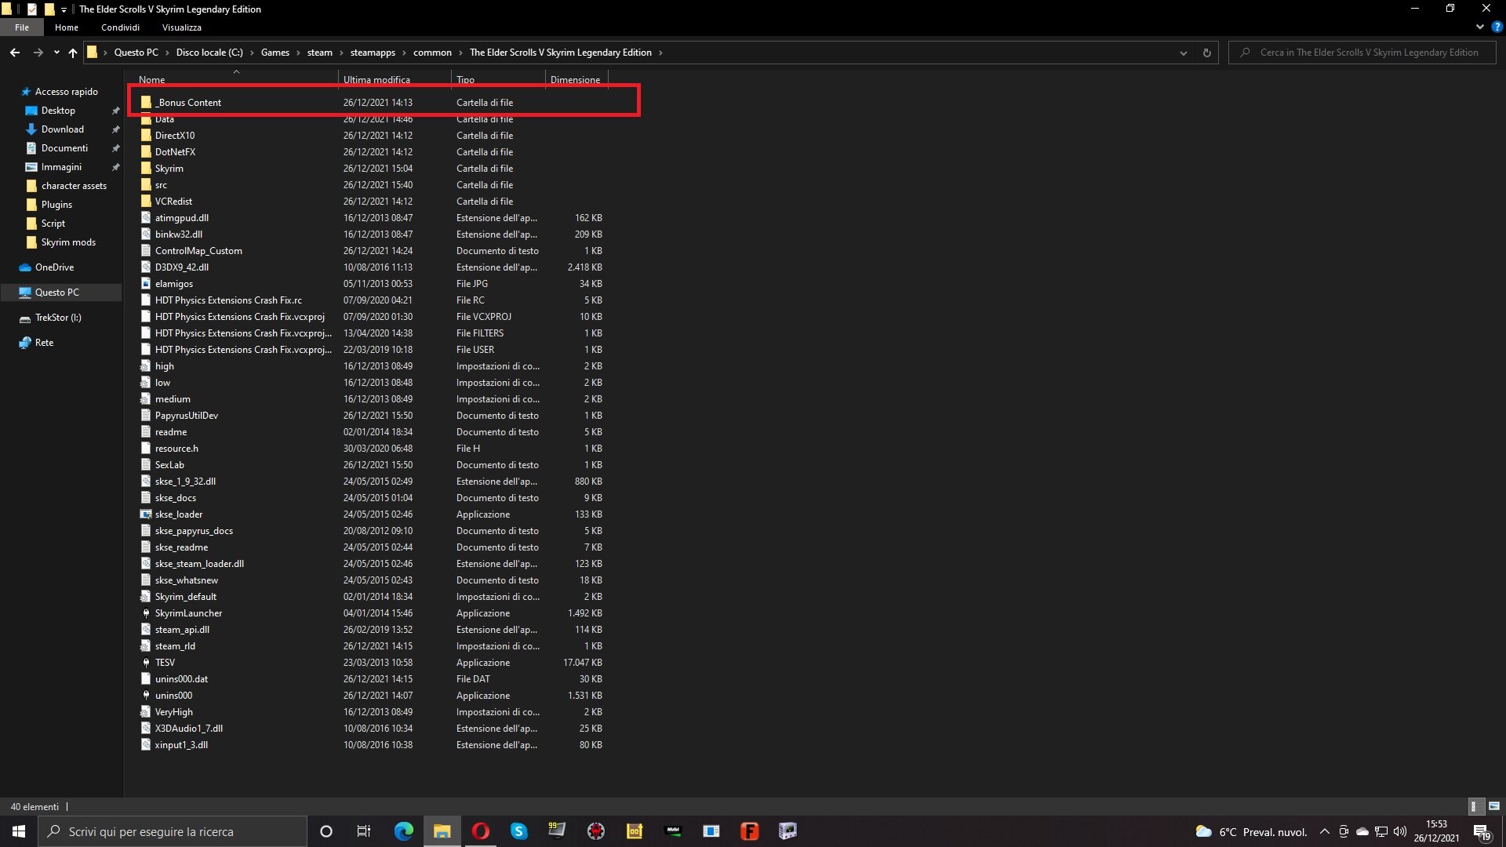Image resolution: width=1506 pixels, height=847 pixels.
Task: Jump to Disco locale (C:) breadcrumb
Action: pos(209,53)
